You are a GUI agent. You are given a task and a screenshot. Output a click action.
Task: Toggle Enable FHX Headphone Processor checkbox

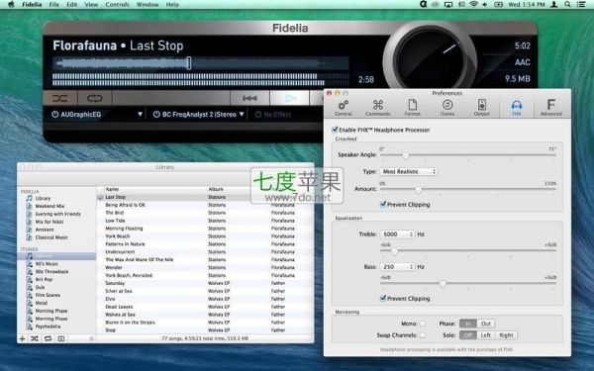(x=335, y=130)
